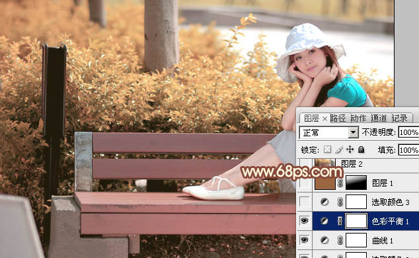Click adjustment icon of 色彩平衡 1 layer
This screenshot has height=258, width=419.
tap(324, 221)
